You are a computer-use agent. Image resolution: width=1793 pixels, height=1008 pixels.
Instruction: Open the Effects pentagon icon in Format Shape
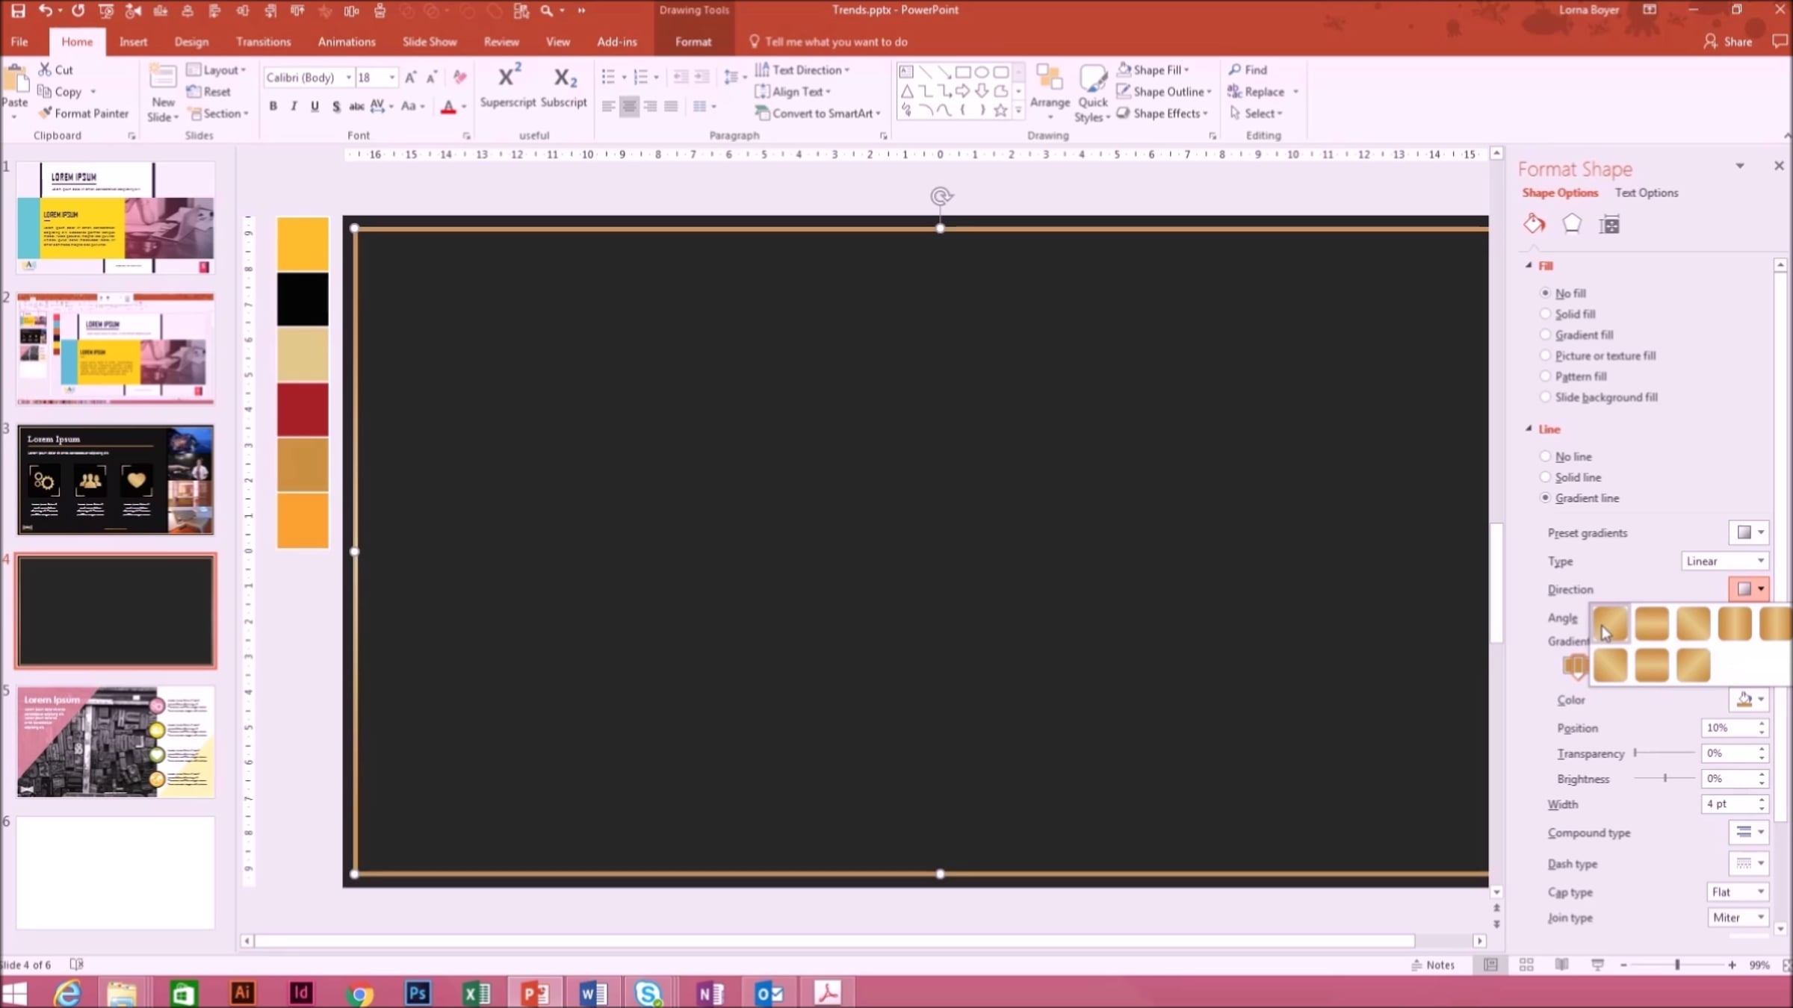(x=1572, y=224)
